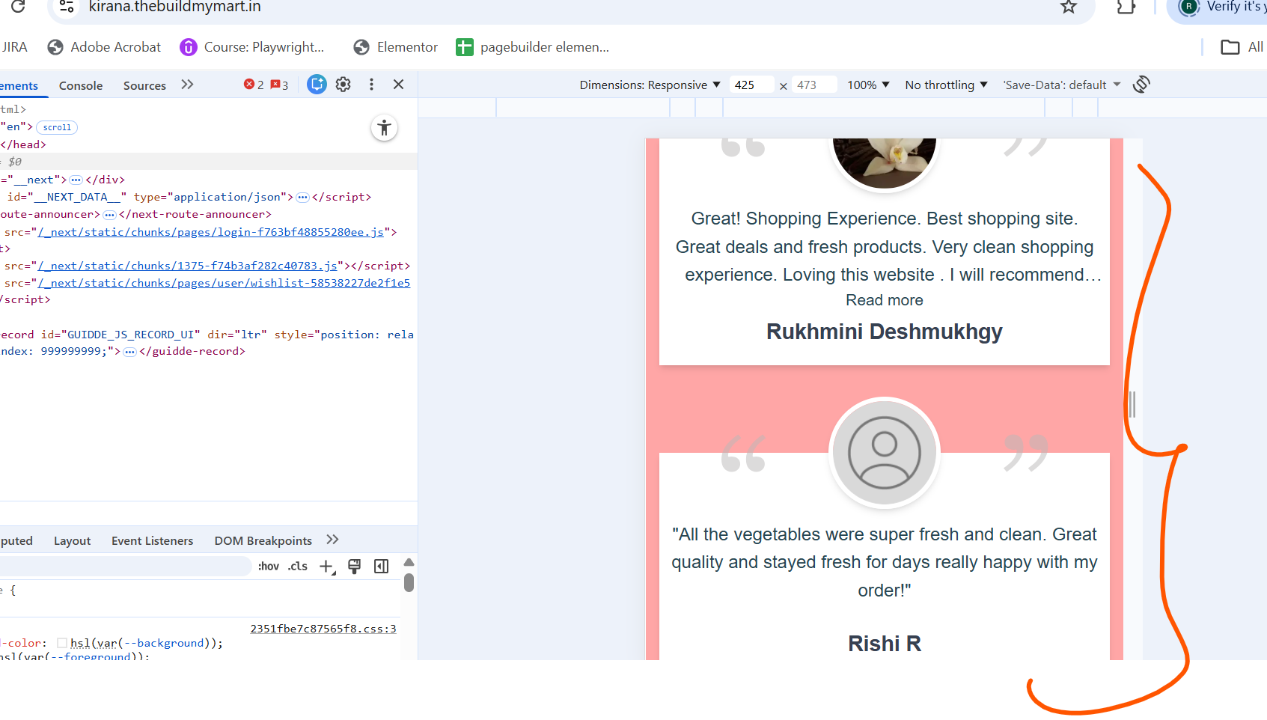Click the issues count flag indicator
1267x720 pixels.
[279, 85]
